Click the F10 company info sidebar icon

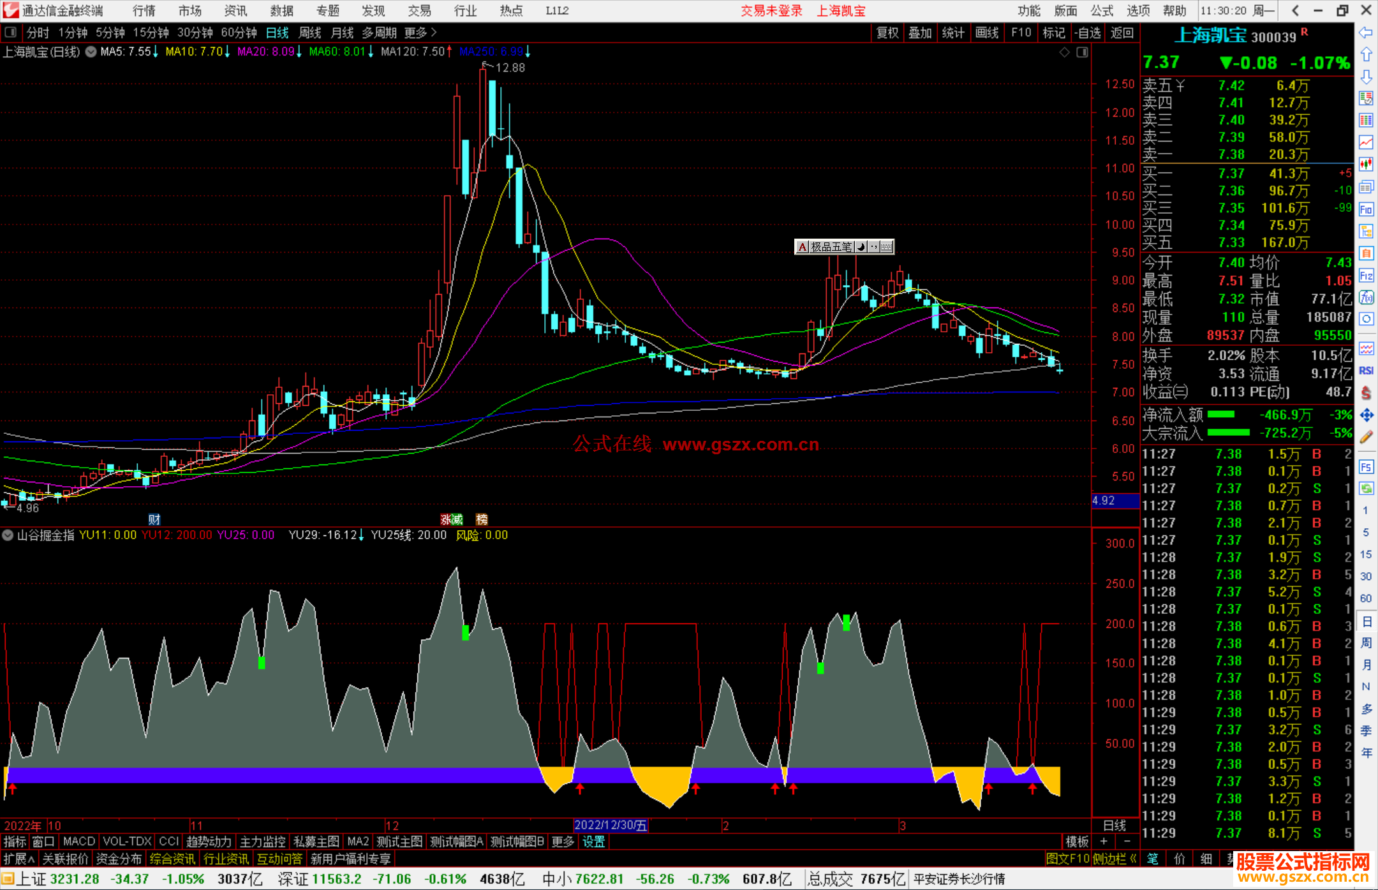click(1366, 210)
